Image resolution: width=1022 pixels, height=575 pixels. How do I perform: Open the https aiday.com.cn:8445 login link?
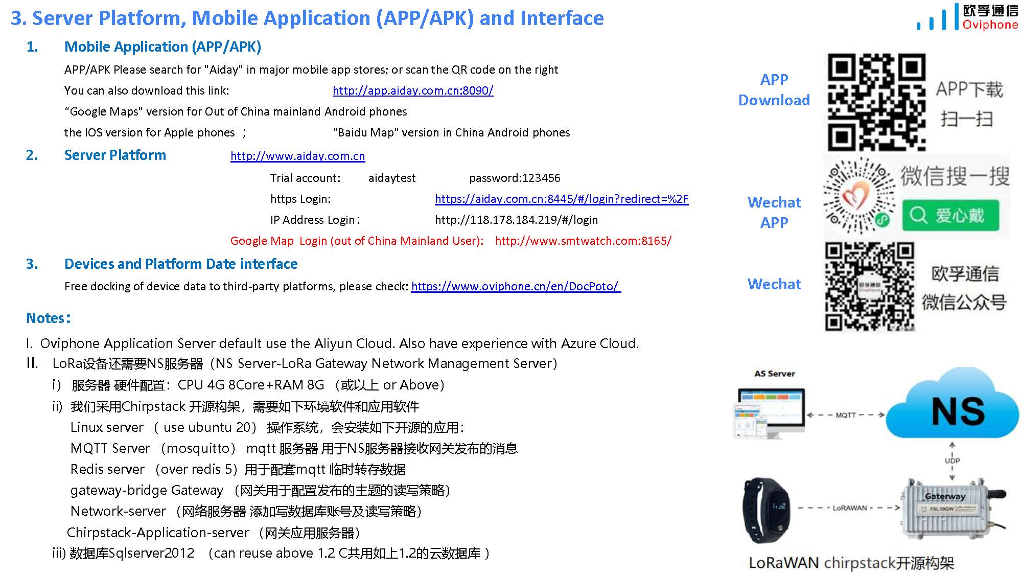[562, 199]
